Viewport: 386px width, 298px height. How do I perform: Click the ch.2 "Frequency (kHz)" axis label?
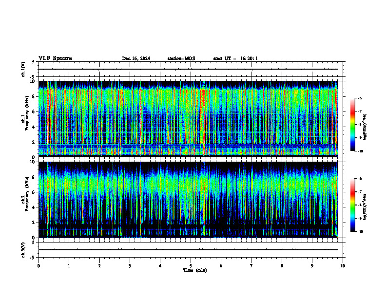tap(27, 194)
